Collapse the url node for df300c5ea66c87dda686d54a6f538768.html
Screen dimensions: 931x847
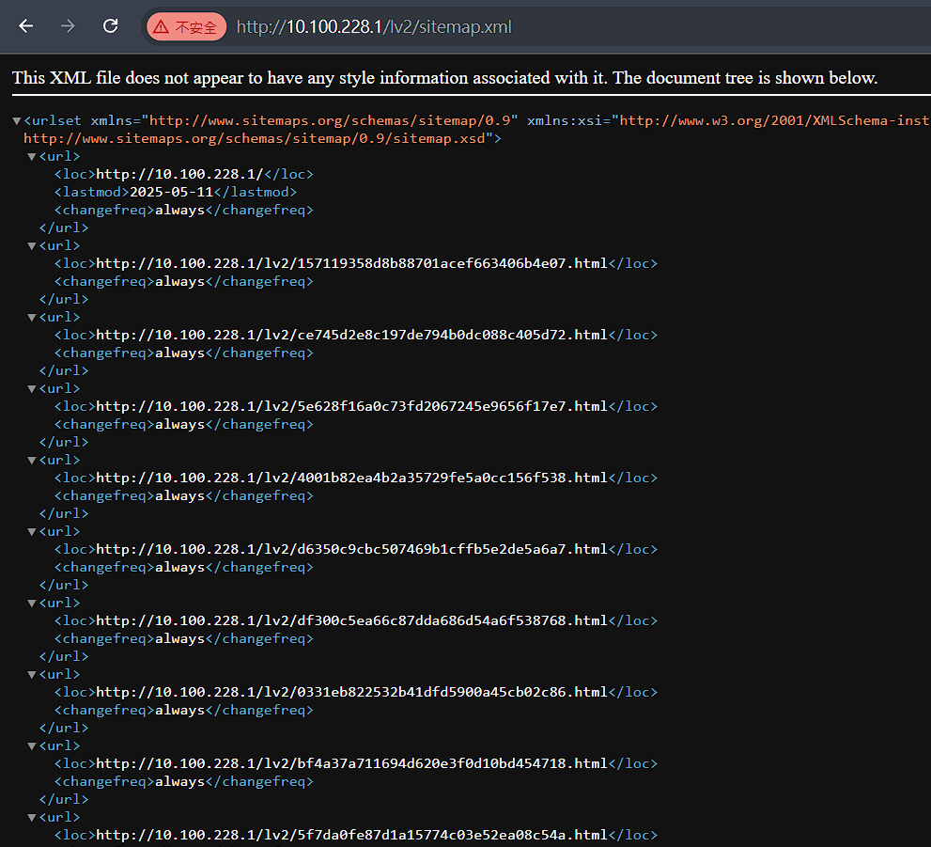[x=32, y=603]
